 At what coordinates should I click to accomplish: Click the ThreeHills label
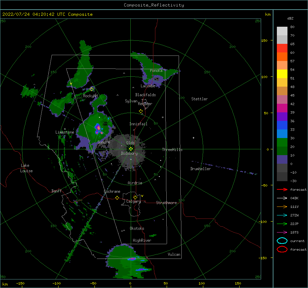click(172, 150)
